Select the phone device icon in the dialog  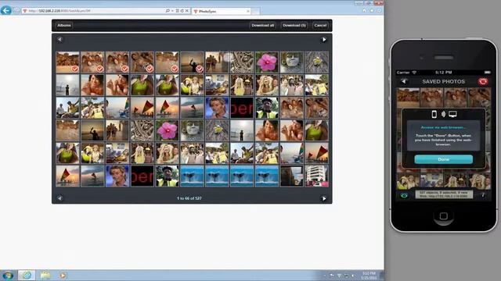pos(434,114)
